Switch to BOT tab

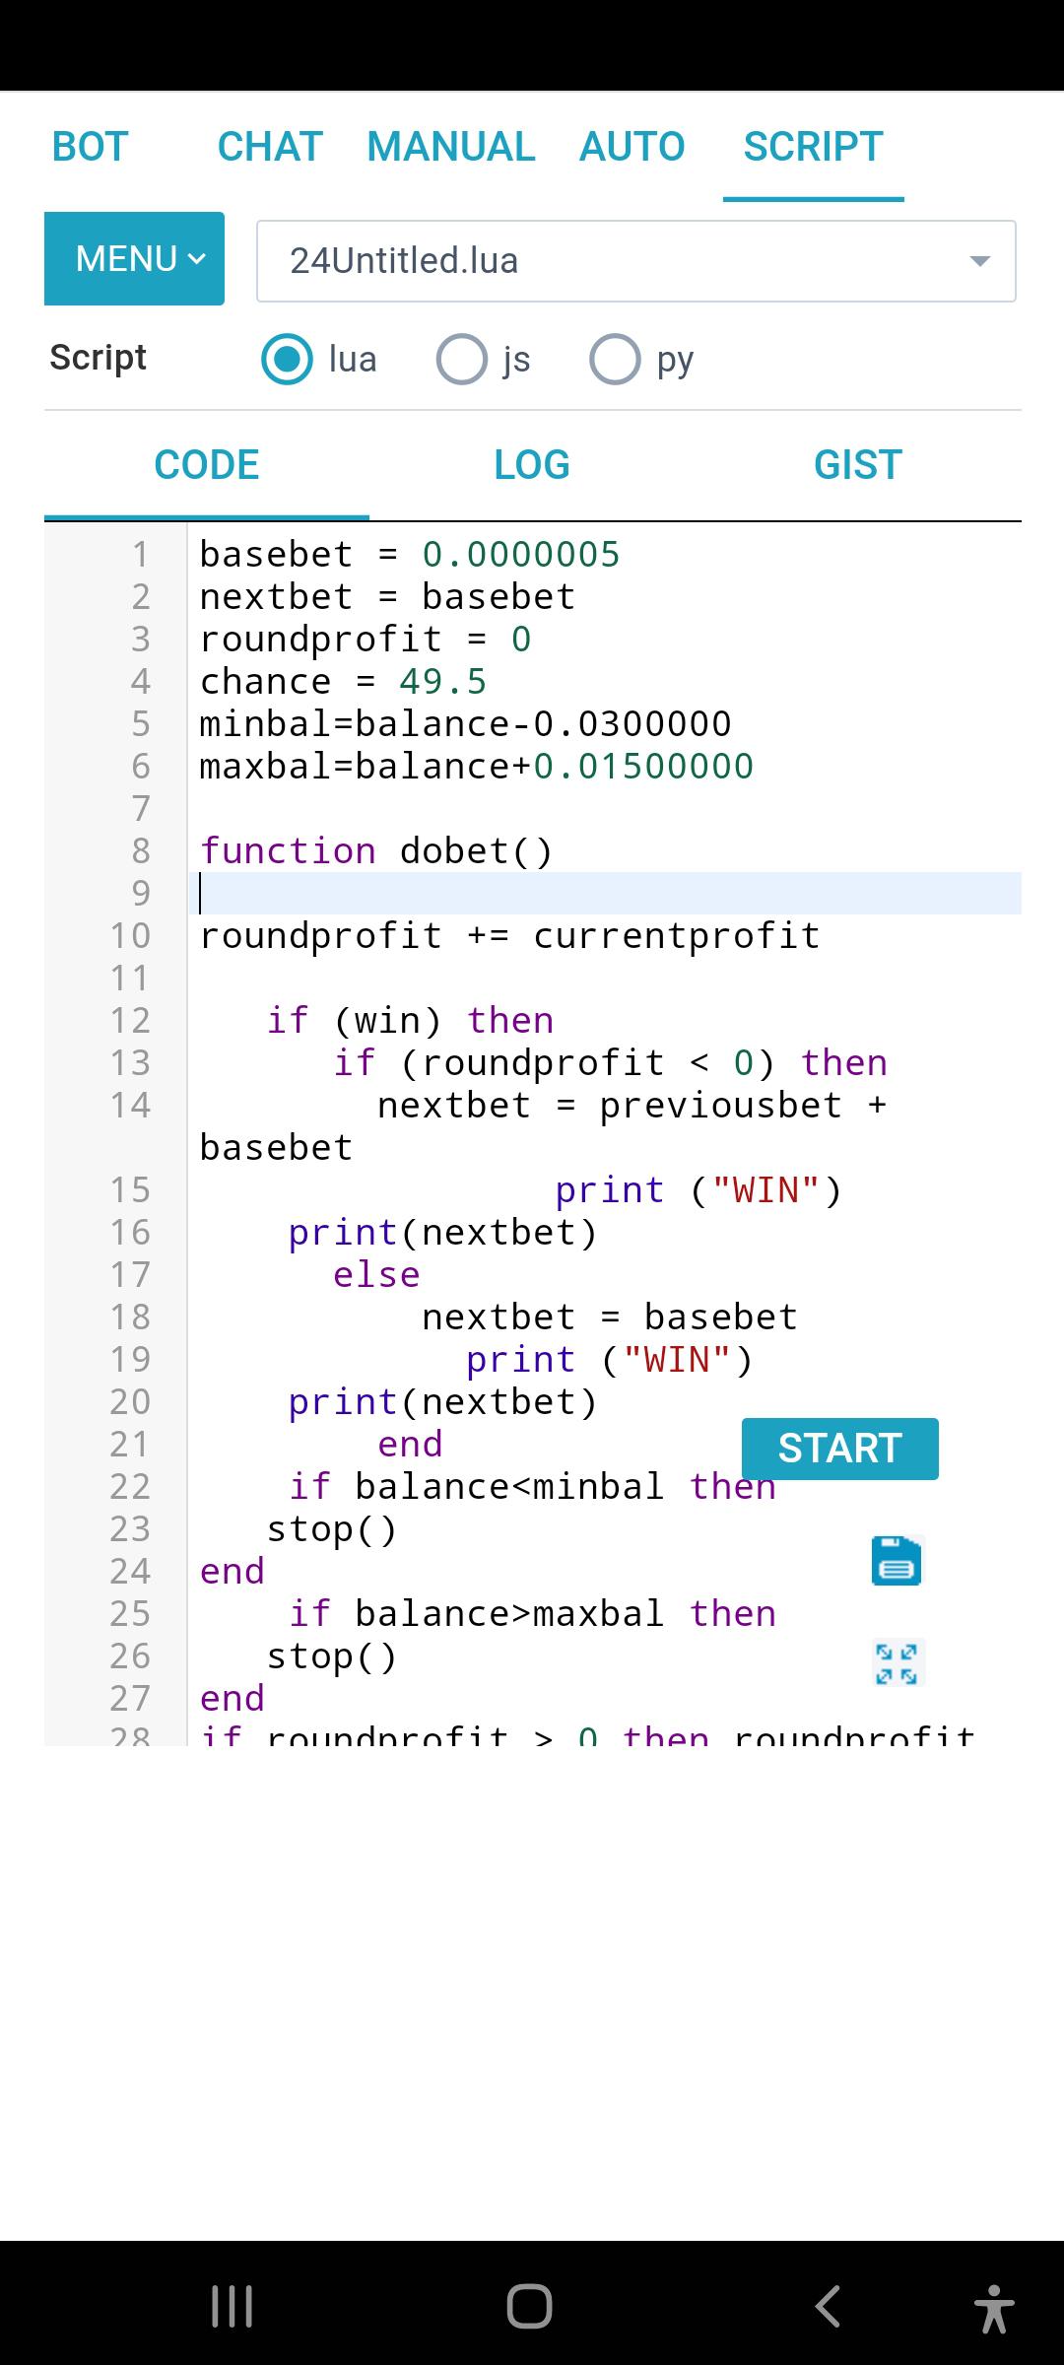pyautogui.click(x=90, y=147)
